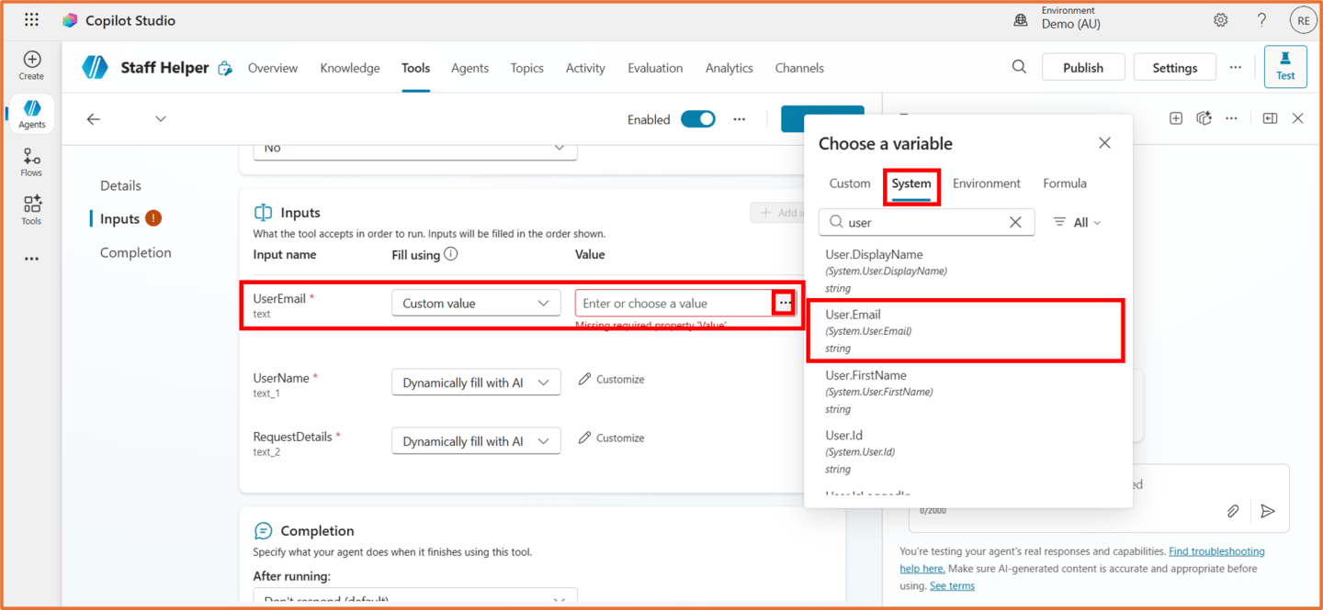Screen dimensions: 1323x610
Task: Click the Publish button
Action: [1083, 67]
